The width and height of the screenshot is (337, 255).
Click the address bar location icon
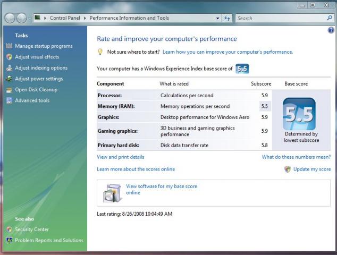point(38,18)
